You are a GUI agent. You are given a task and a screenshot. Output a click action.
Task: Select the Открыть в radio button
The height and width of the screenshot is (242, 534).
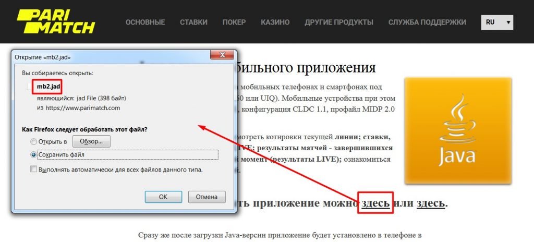pos(33,141)
